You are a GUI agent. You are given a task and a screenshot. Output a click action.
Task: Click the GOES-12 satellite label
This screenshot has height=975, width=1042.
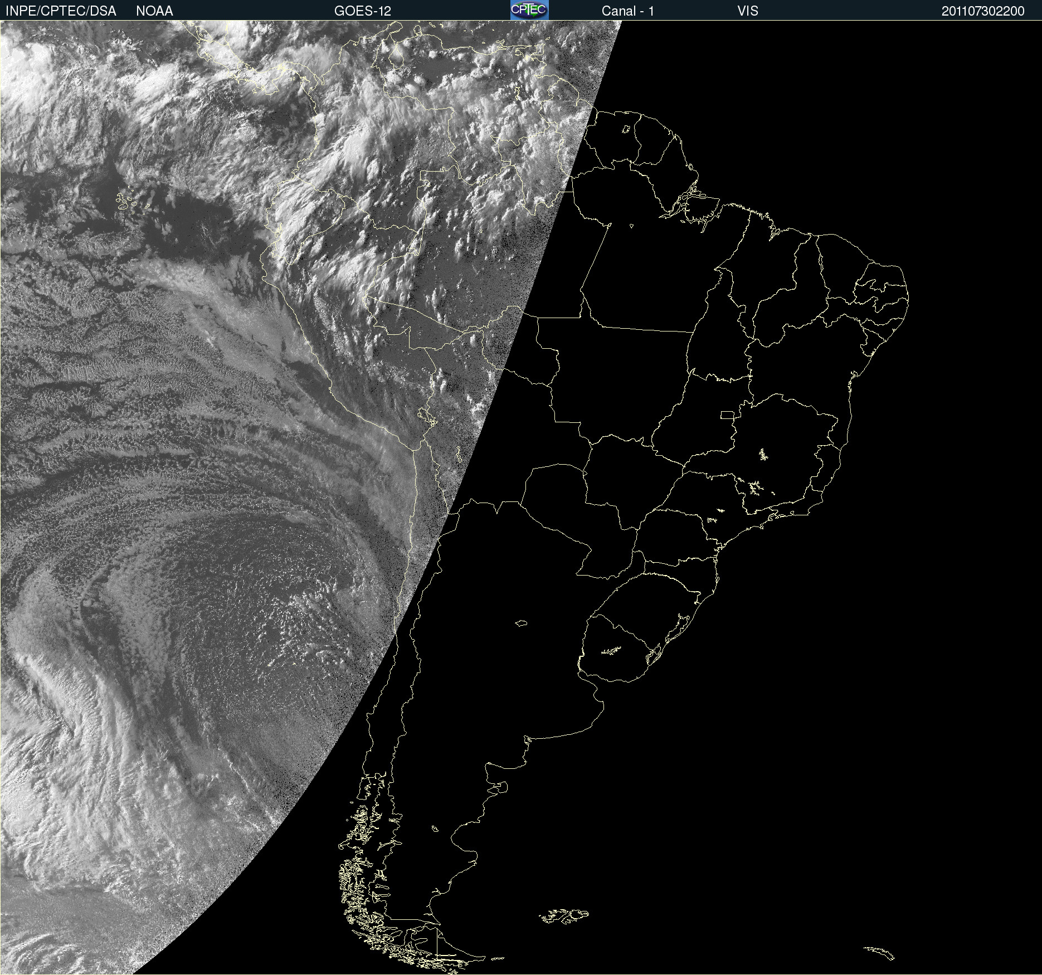[363, 11]
